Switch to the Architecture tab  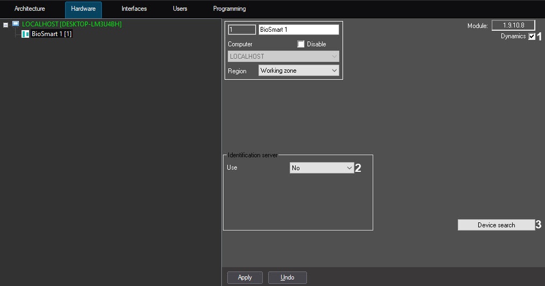[30, 9]
